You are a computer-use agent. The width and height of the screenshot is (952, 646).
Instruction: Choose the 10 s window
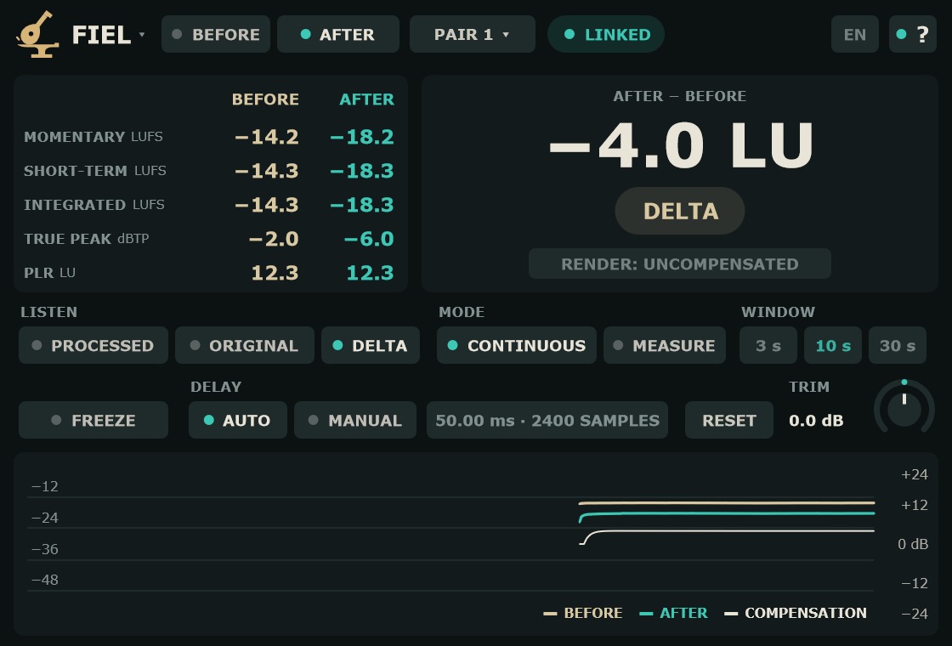pyautogui.click(x=833, y=345)
